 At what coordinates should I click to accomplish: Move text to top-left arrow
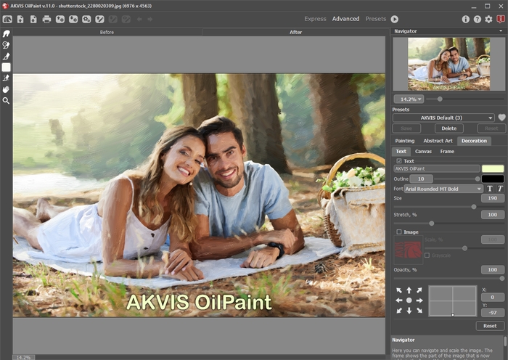pos(399,290)
